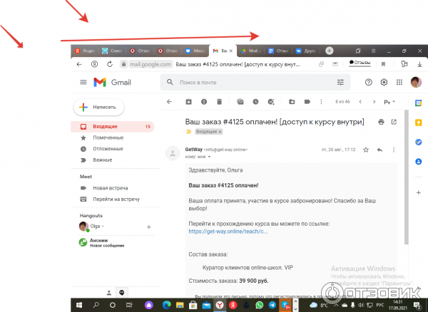Image resolution: width=428 pixels, height=312 pixels.
Task: Start a new Hangouts chat with plus
Action: tap(148, 227)
